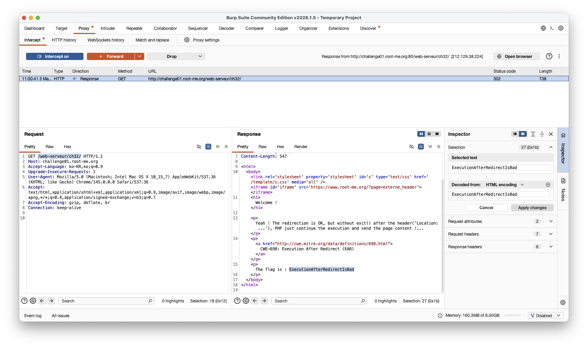Open Response search settings gear

(246, 301)
